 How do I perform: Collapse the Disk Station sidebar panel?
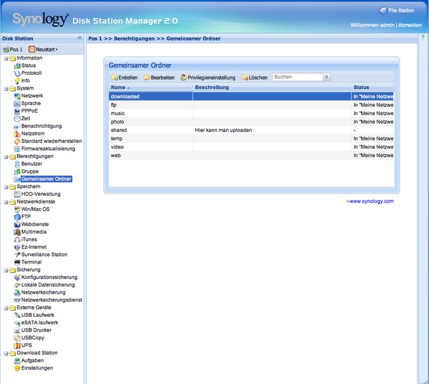pos(80,38)
